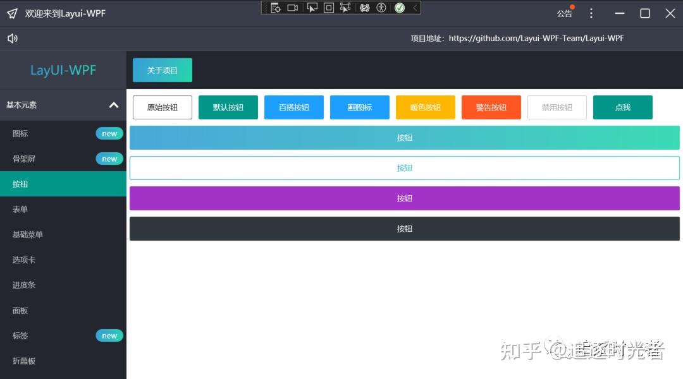Open the three-dot overflow menu
The height and width of the screenshot is (379, 683).
[x=591, y=13]
